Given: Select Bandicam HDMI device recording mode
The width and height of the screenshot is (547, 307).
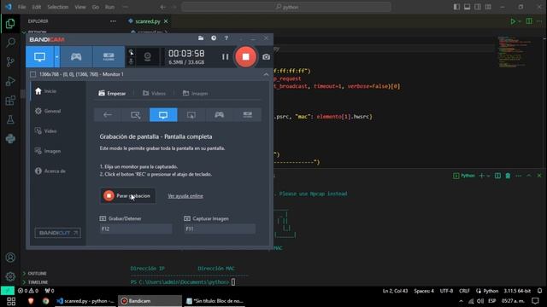Looking at the screenshot, I should pyautogui.click(x=109, y=57).
